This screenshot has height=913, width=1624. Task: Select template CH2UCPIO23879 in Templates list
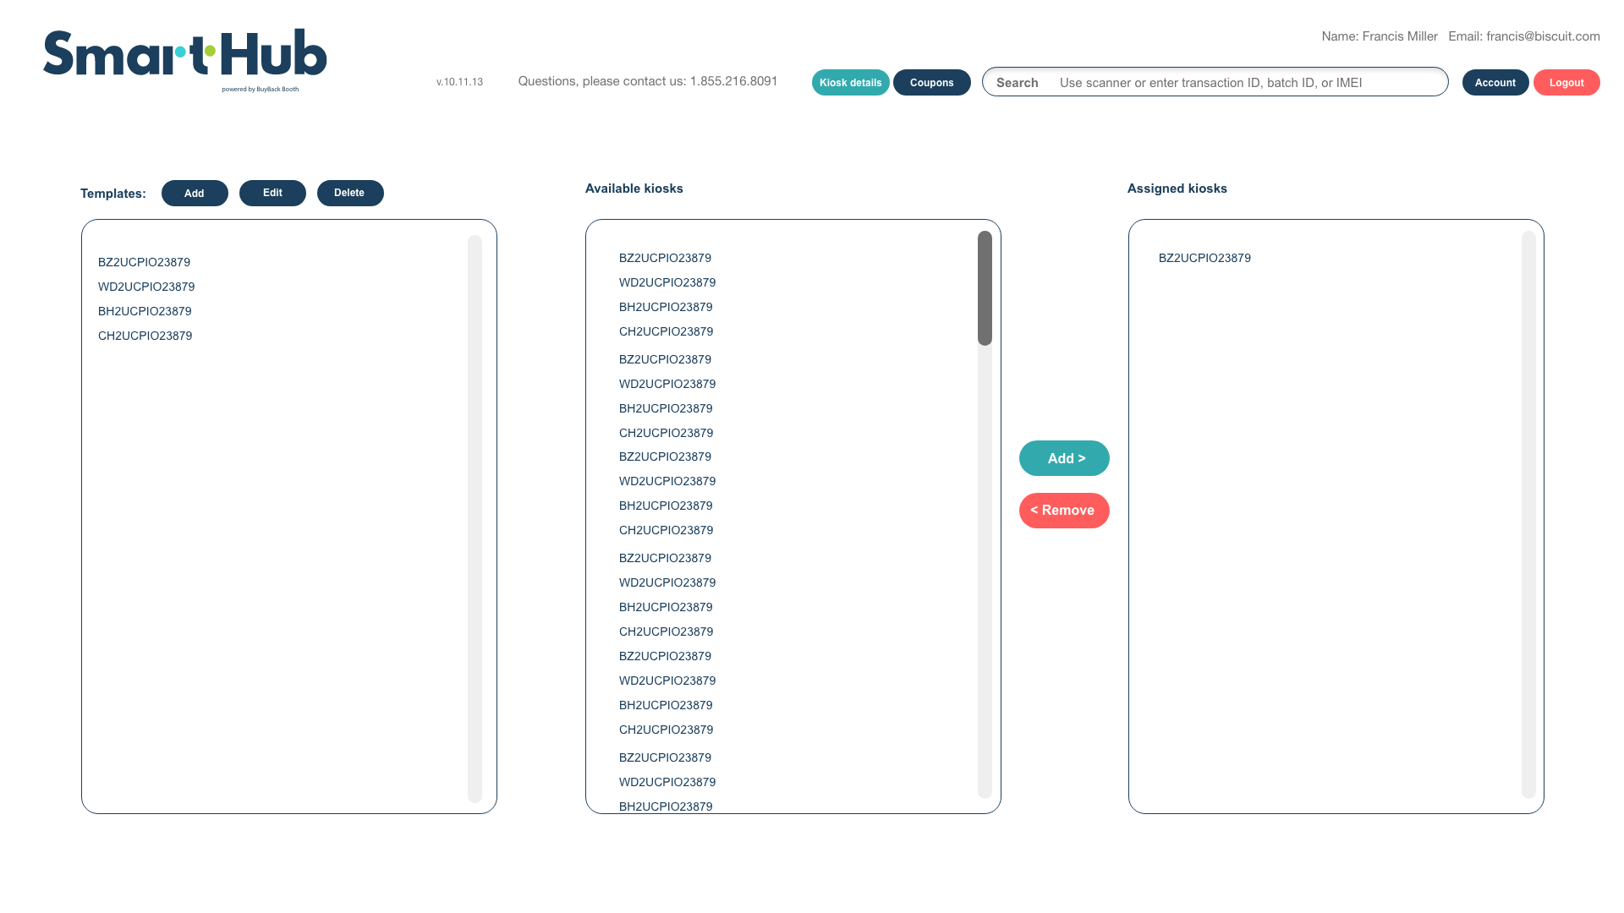[145, 336]
